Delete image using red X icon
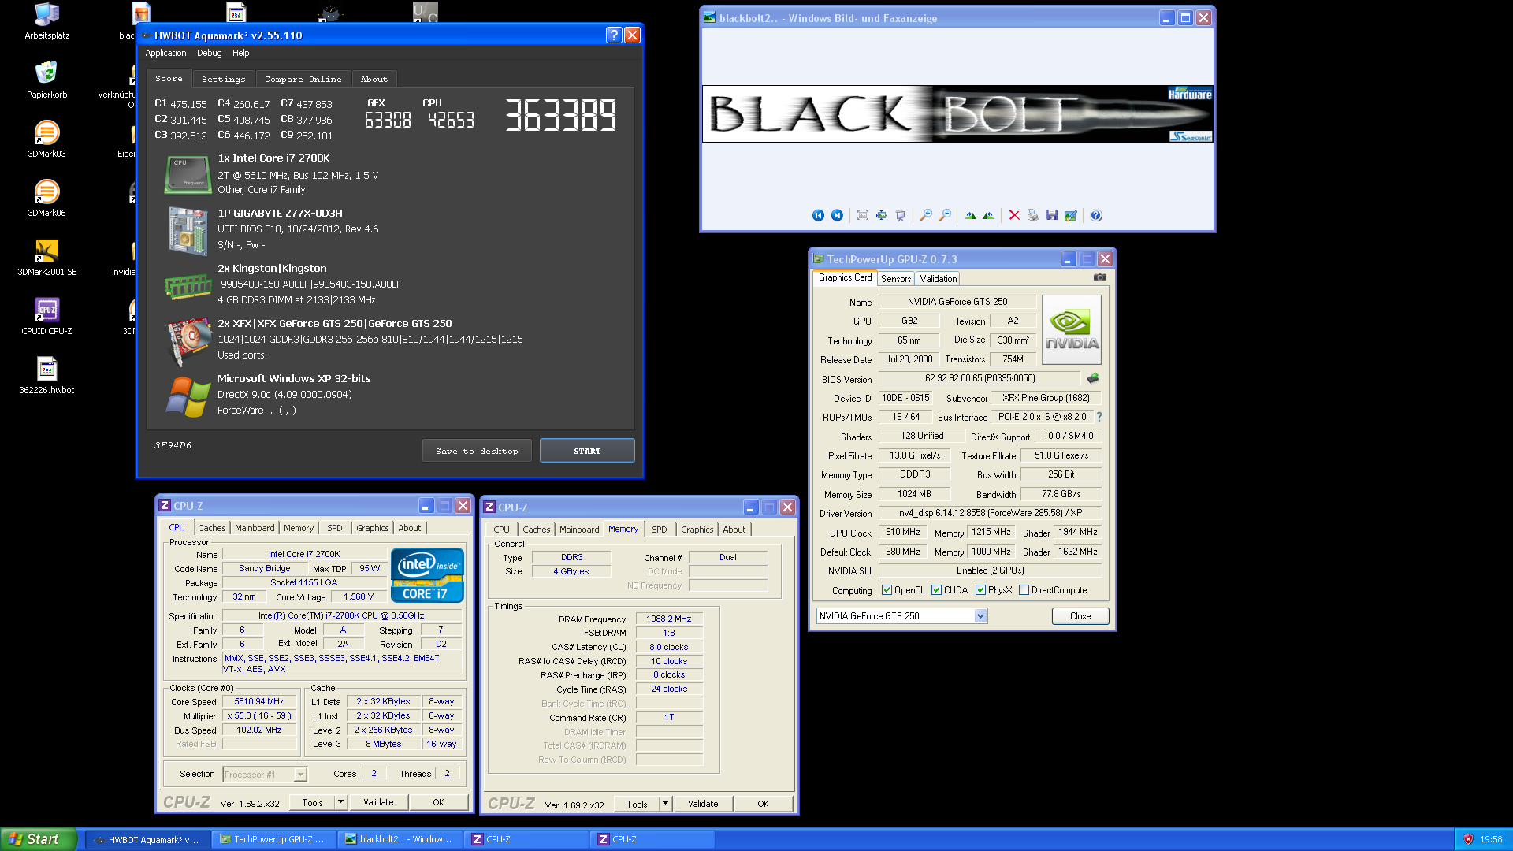Image resolution: width=1513 pixels, height=851 pixels. (x=1014, y=215)
